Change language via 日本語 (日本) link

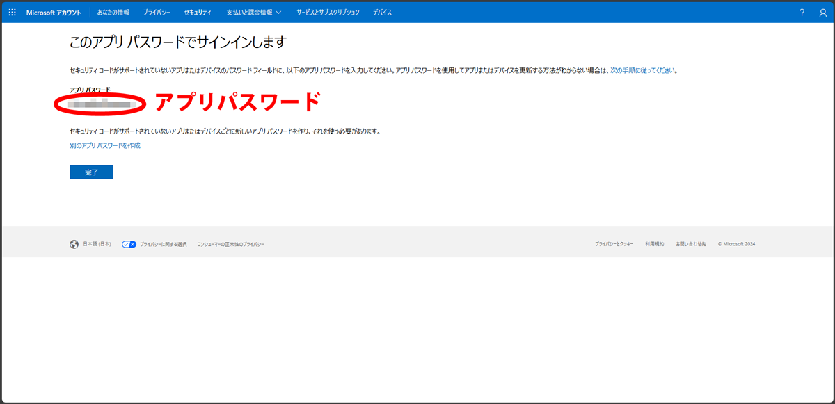tap(97, 245)
